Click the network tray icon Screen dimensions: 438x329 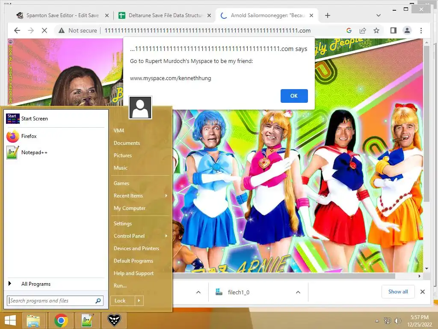click(x=388, y=321)
